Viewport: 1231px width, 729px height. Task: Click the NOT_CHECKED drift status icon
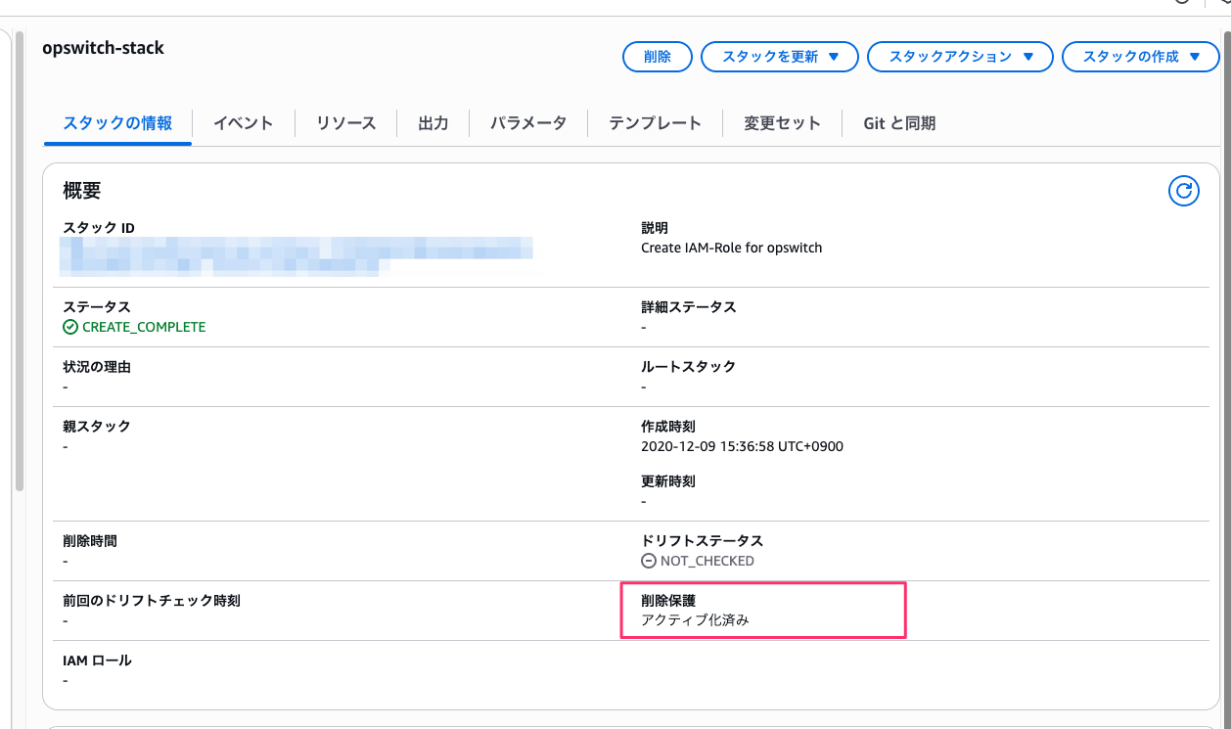click(x=647, y=561)
